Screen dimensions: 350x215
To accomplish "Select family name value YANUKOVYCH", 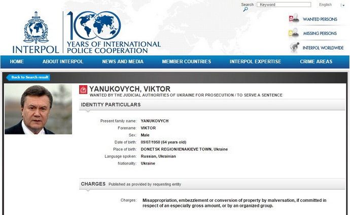I will tap(155, 121).
